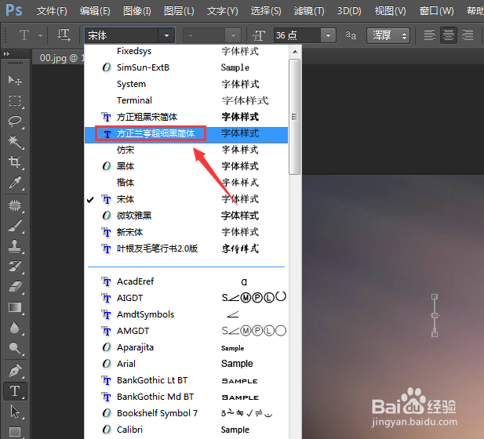
Task: Select the Brush tool
Action: (14, 226)
